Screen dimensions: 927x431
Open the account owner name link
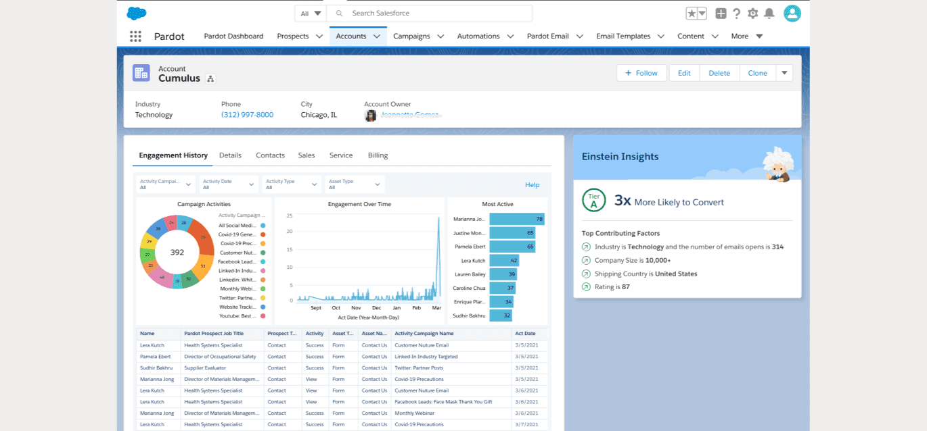(x=410, y=115)
